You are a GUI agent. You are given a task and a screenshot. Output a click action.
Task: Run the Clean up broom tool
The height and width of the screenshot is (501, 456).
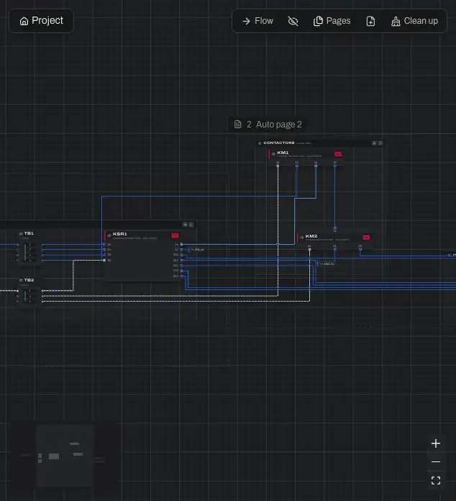click(414, 21)
